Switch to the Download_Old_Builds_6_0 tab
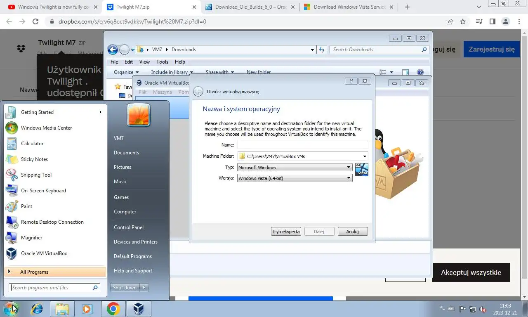The image size is (528, 317). pyautogui.click(x=250, y=7)
